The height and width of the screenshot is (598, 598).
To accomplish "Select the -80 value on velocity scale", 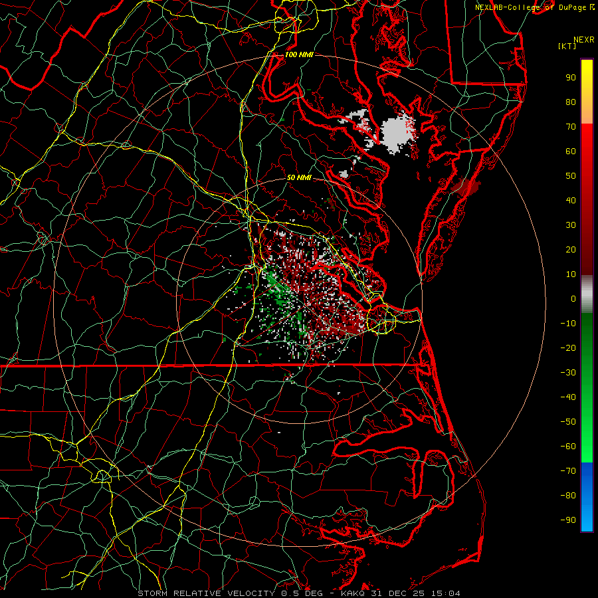I will click(x=568, y=496).
